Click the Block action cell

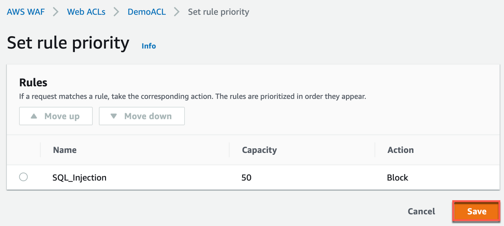click(x=397, y=178)
